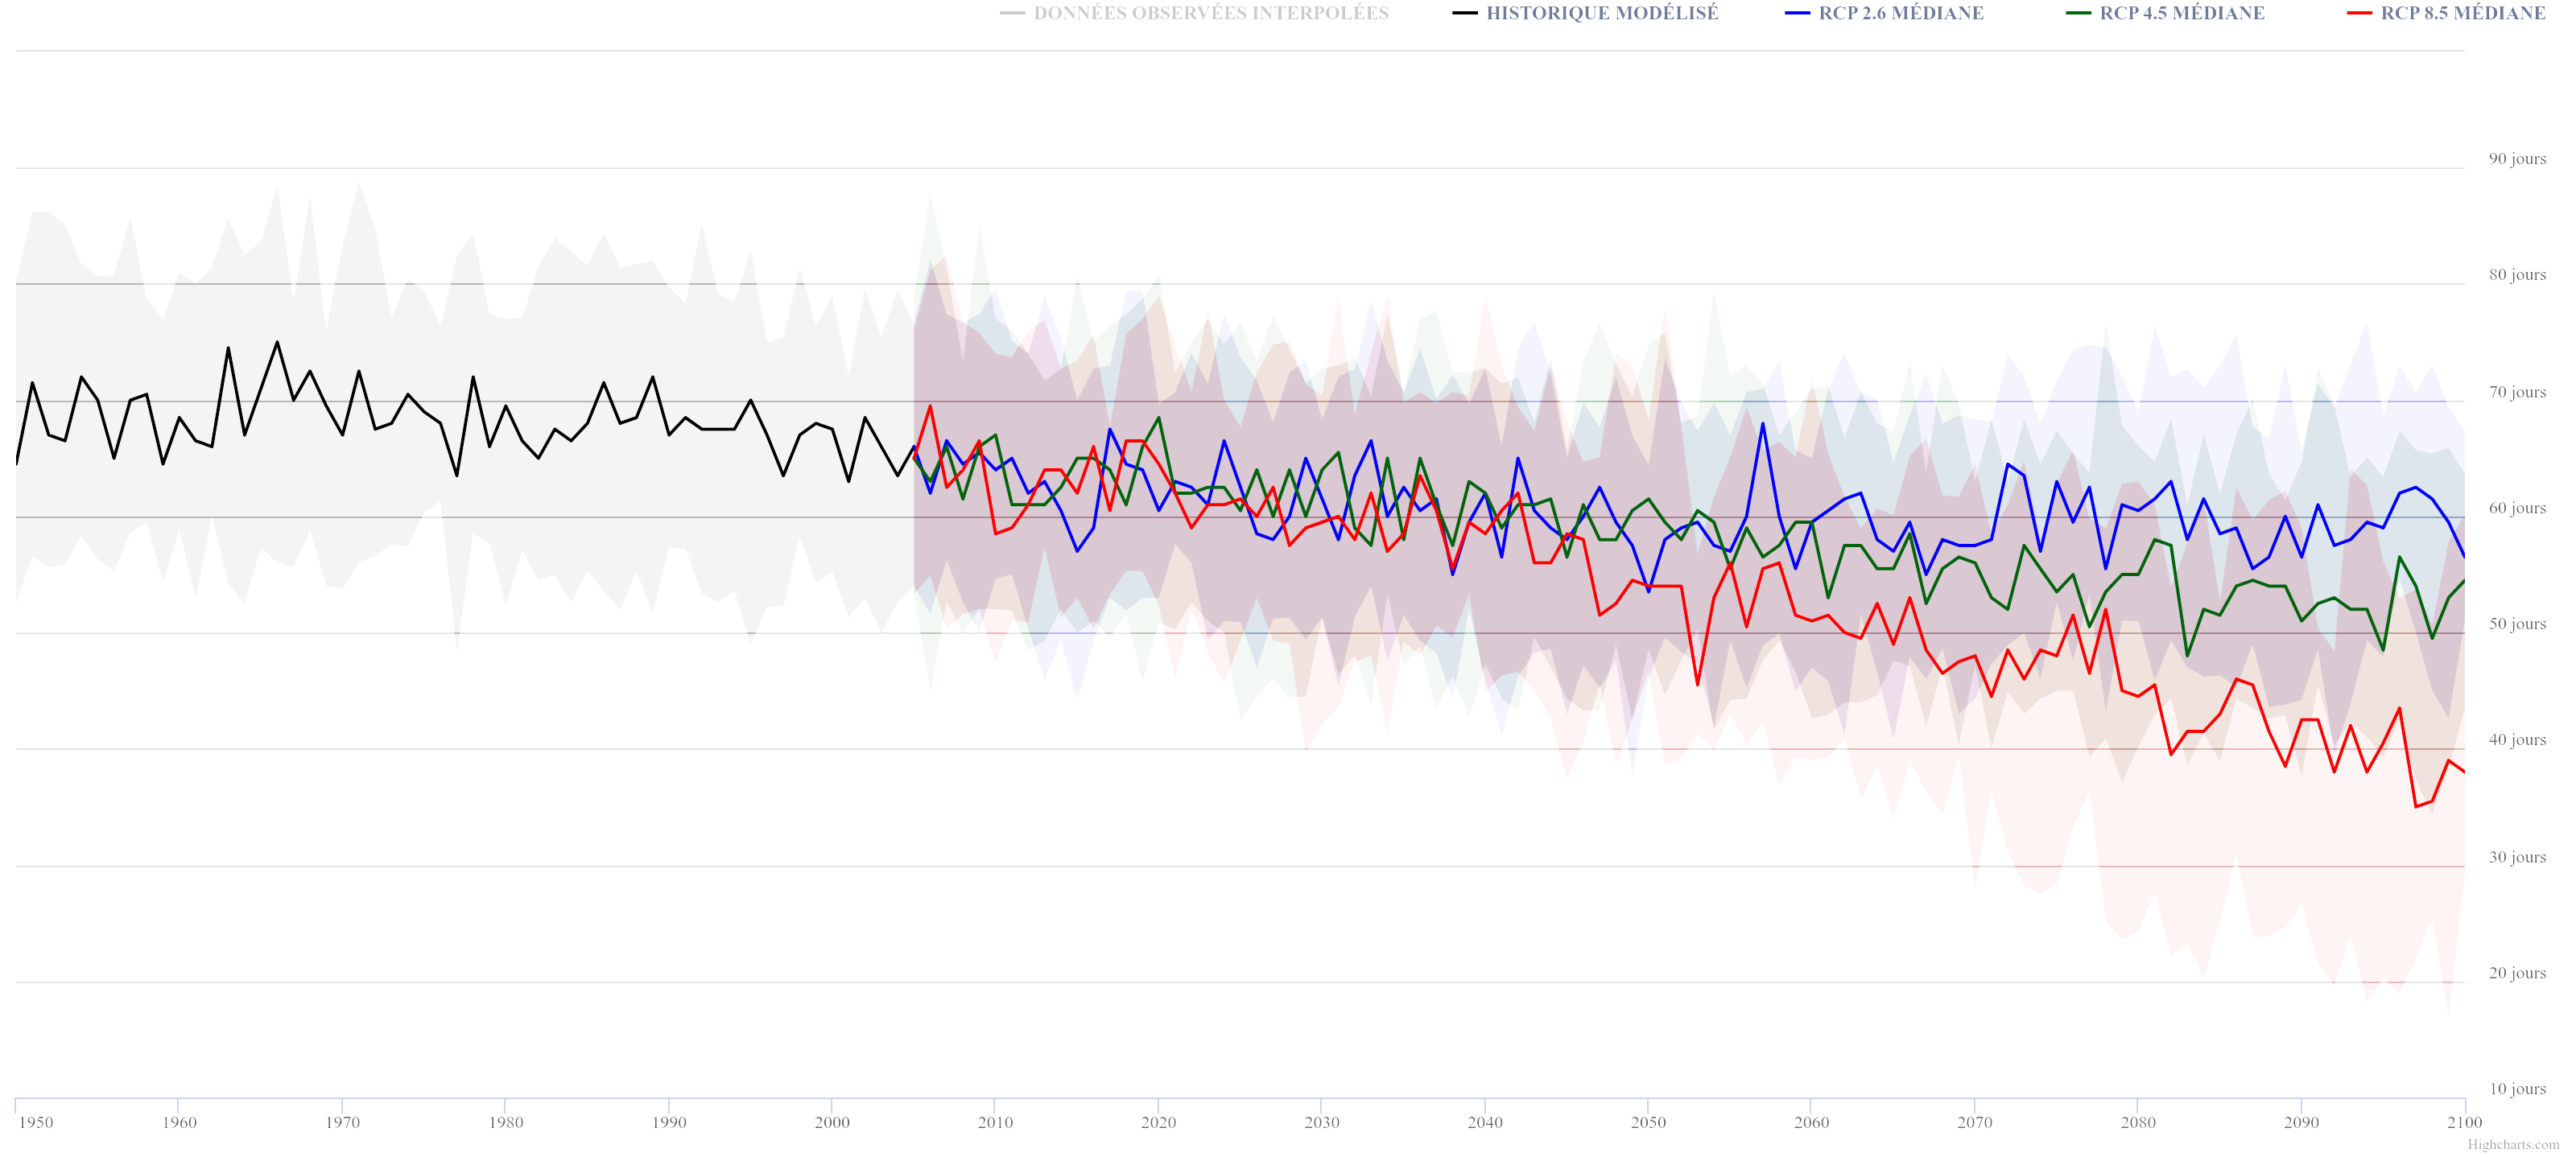
Task: Click the 2050 tick on the x-axis
Action: (1648, 1122)
